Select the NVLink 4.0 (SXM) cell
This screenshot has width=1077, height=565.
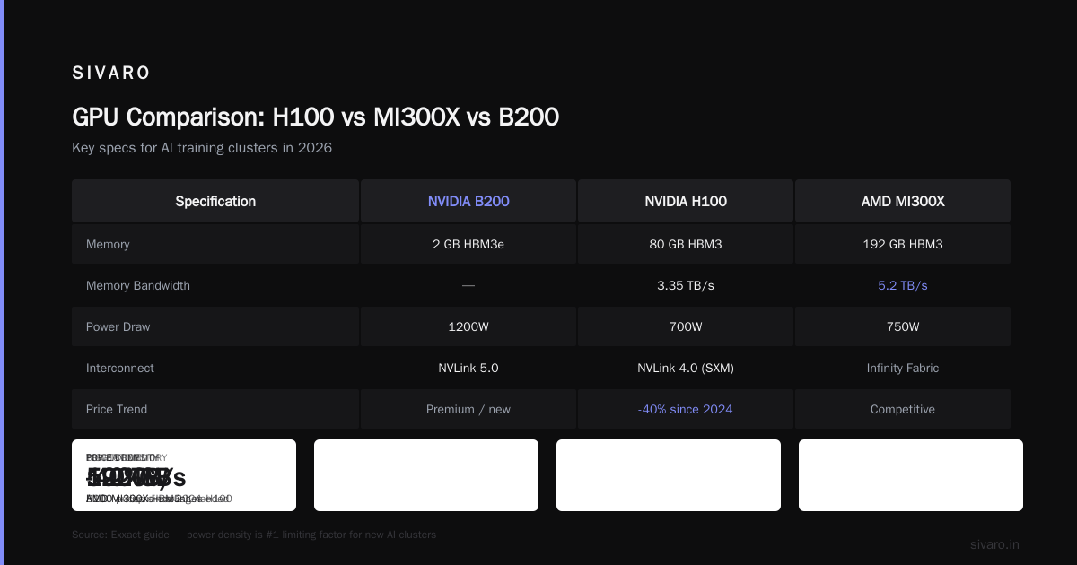[x=686, y=368]
